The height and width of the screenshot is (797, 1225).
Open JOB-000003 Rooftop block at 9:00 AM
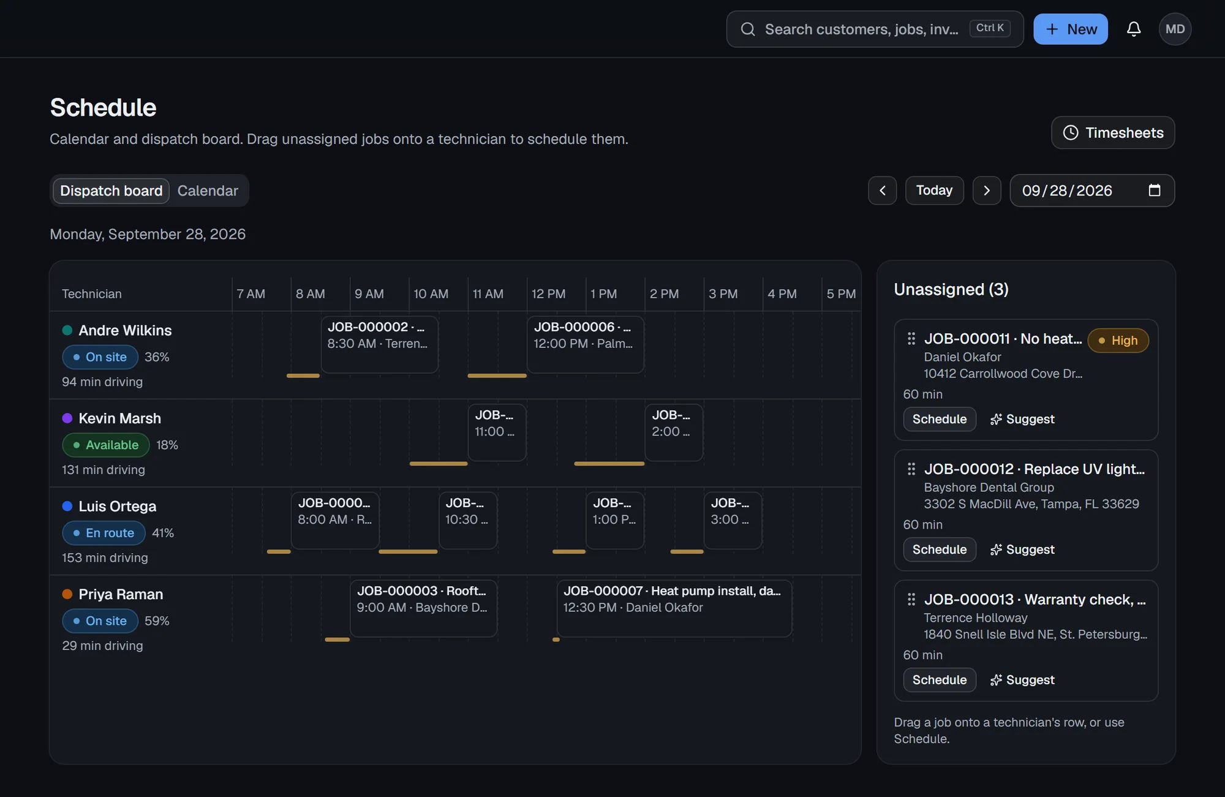click(423, 608)
